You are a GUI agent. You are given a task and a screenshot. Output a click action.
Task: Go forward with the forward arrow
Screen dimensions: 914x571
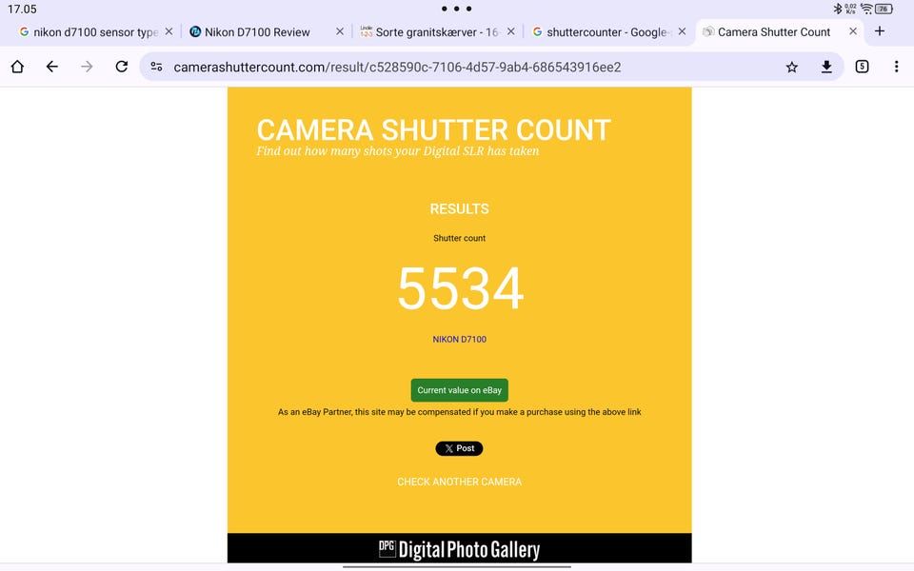point(87,67)
